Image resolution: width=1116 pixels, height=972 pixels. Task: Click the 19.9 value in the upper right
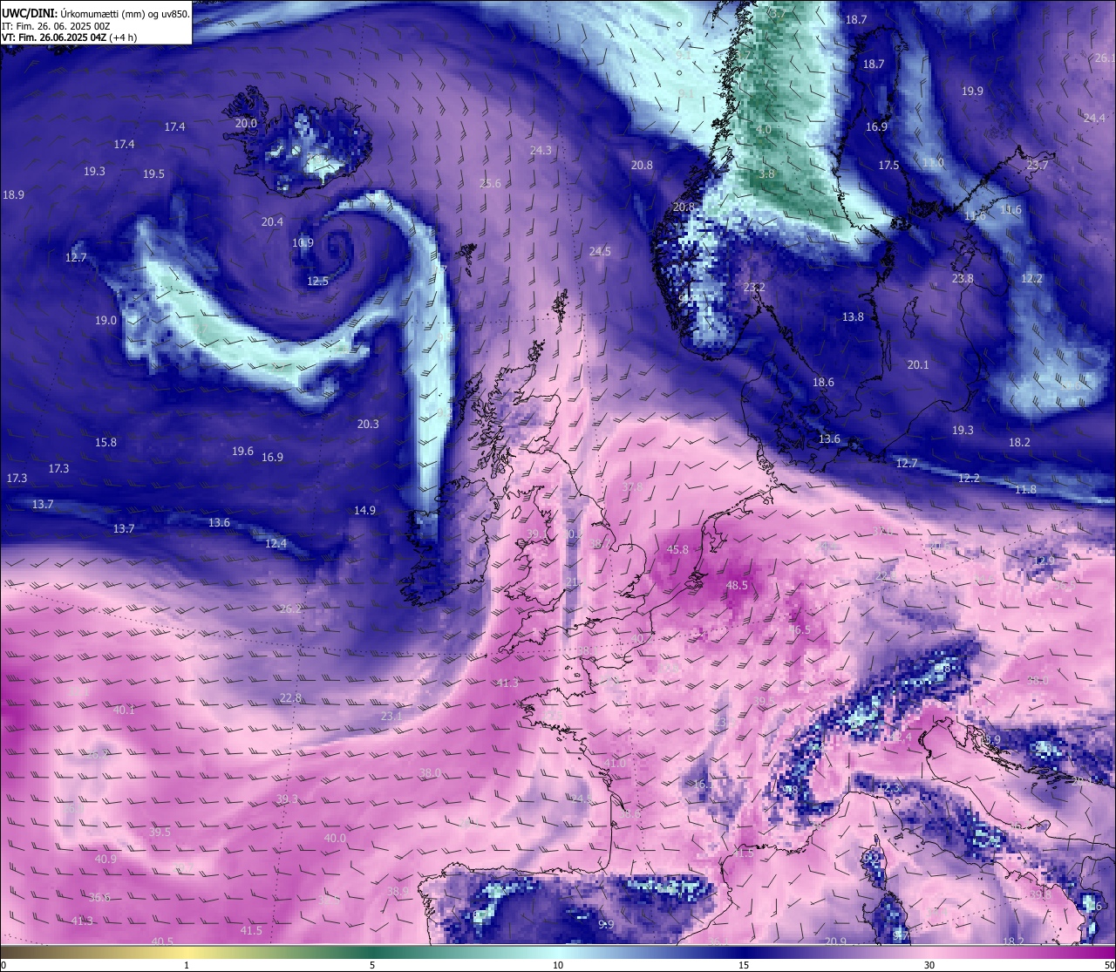[x=972, y=92]
